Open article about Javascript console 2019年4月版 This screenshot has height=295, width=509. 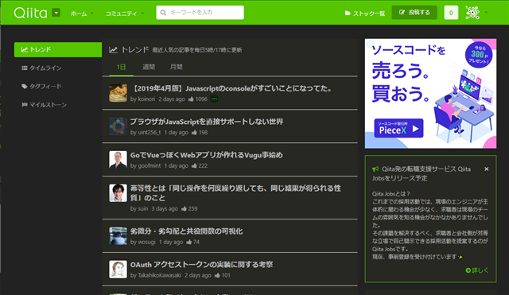[x=231, y=88]
